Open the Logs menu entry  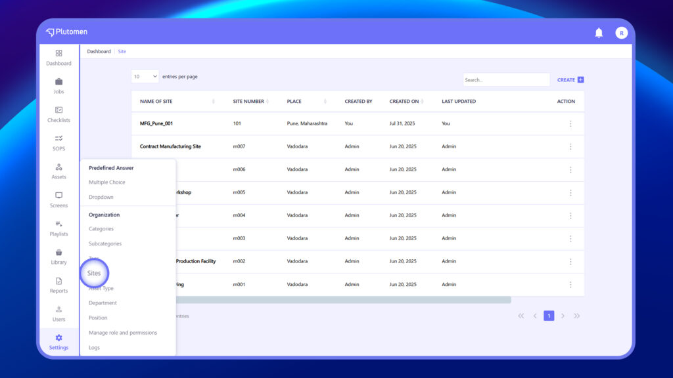point(94,348)
